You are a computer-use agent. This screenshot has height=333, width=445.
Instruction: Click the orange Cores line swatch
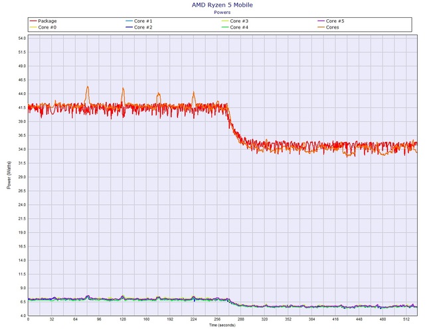coord(321,27)
